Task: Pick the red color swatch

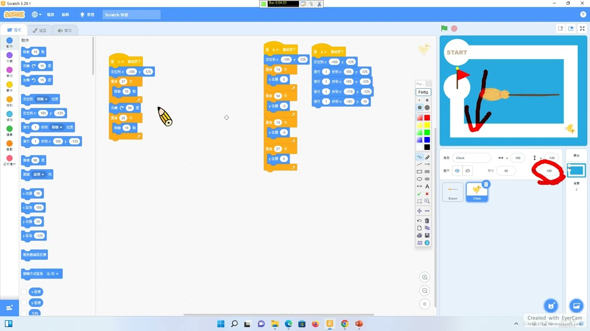Action: click(427, 118)
